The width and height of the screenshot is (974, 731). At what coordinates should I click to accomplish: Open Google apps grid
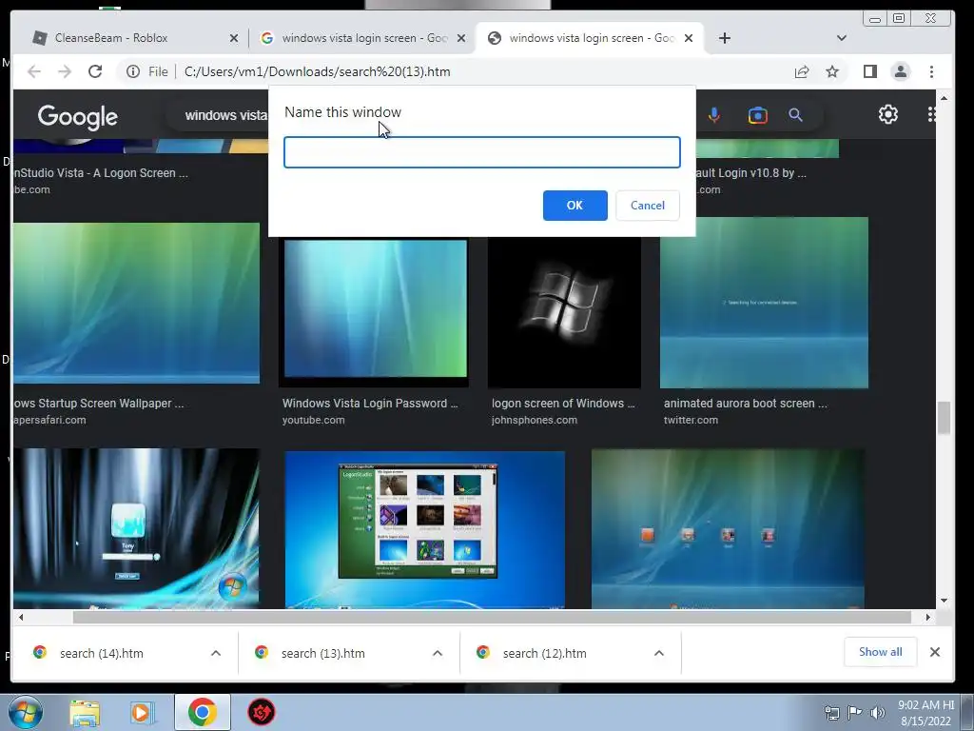point(931,114)
